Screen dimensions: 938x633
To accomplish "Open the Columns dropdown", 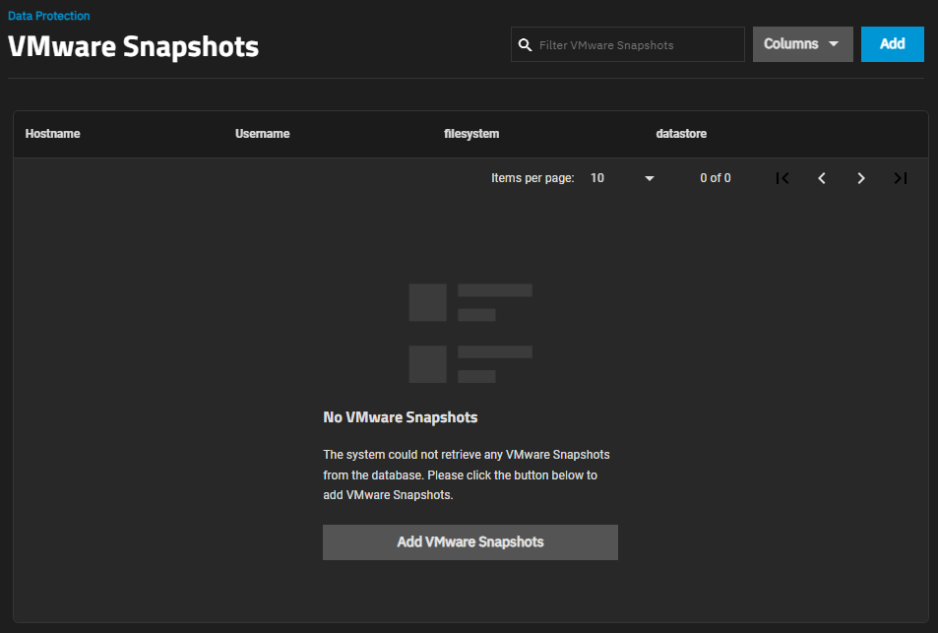I will [802, 44].
